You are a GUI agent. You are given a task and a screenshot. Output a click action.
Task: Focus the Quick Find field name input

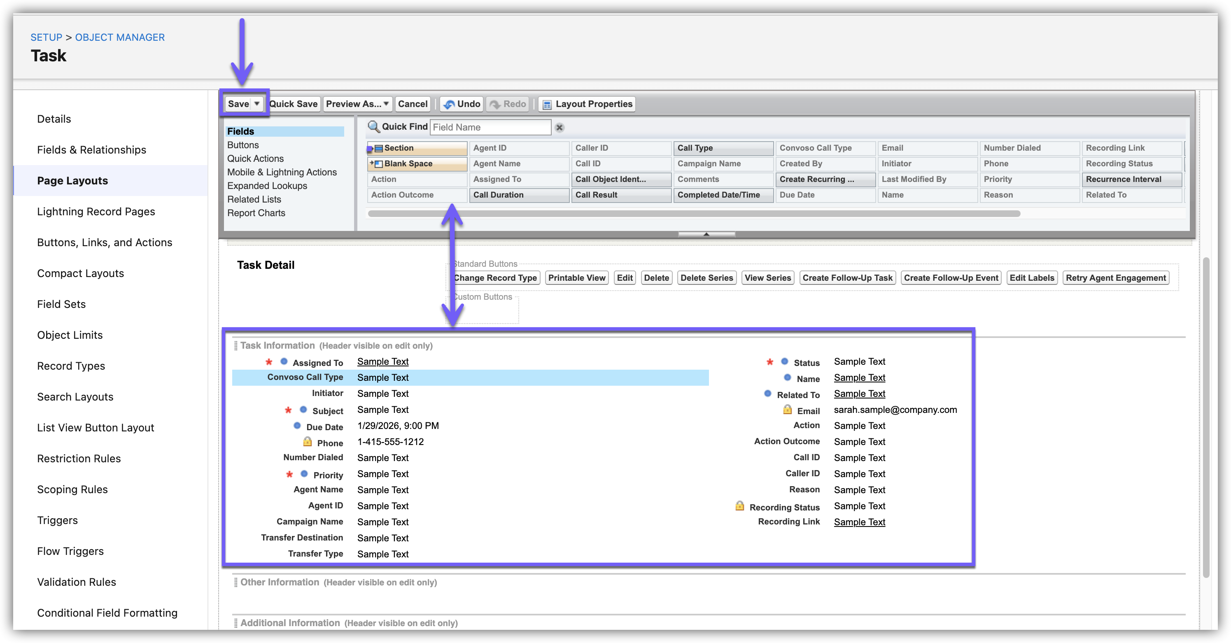(x=490, y=127)
